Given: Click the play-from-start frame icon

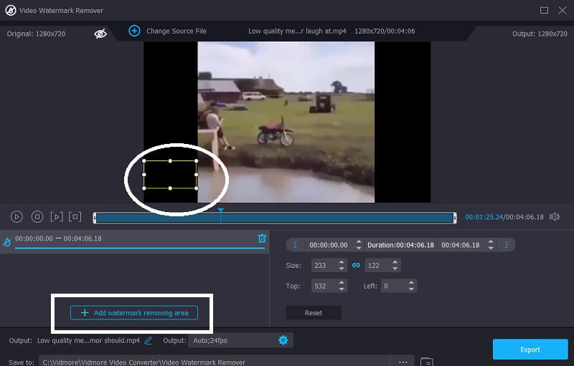Looking at the screenshot, I should 57,216.
